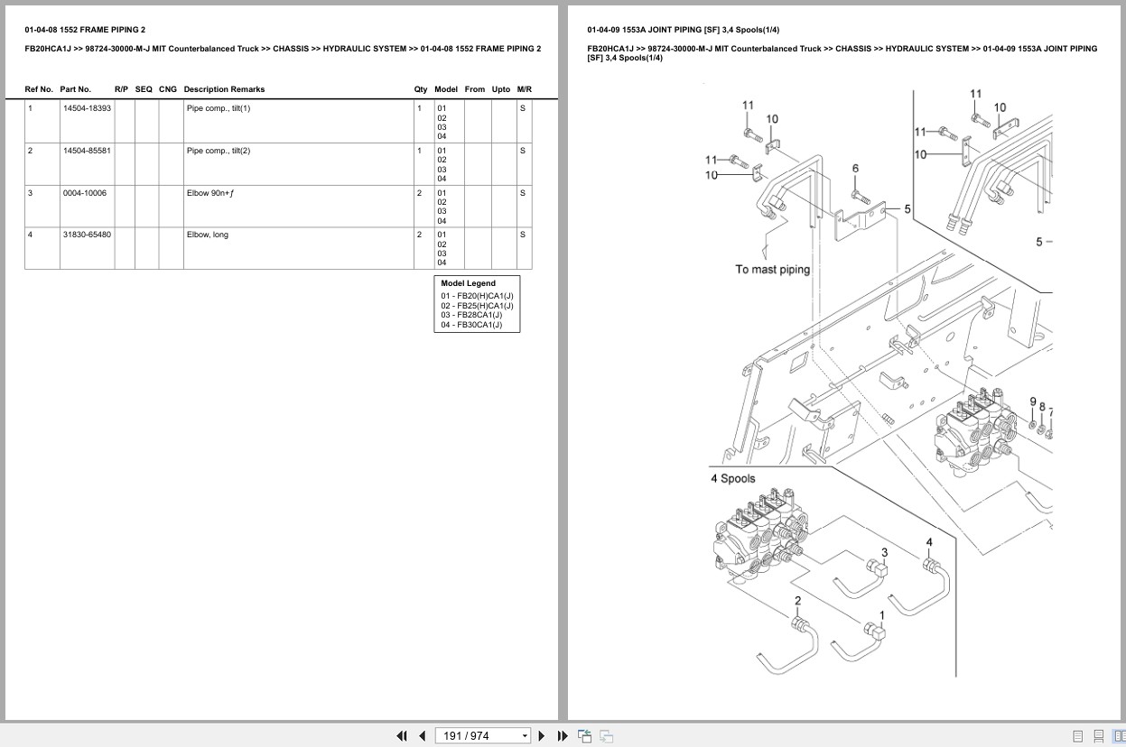Click the greyed go forward view icon

click(x=606, y=736)
